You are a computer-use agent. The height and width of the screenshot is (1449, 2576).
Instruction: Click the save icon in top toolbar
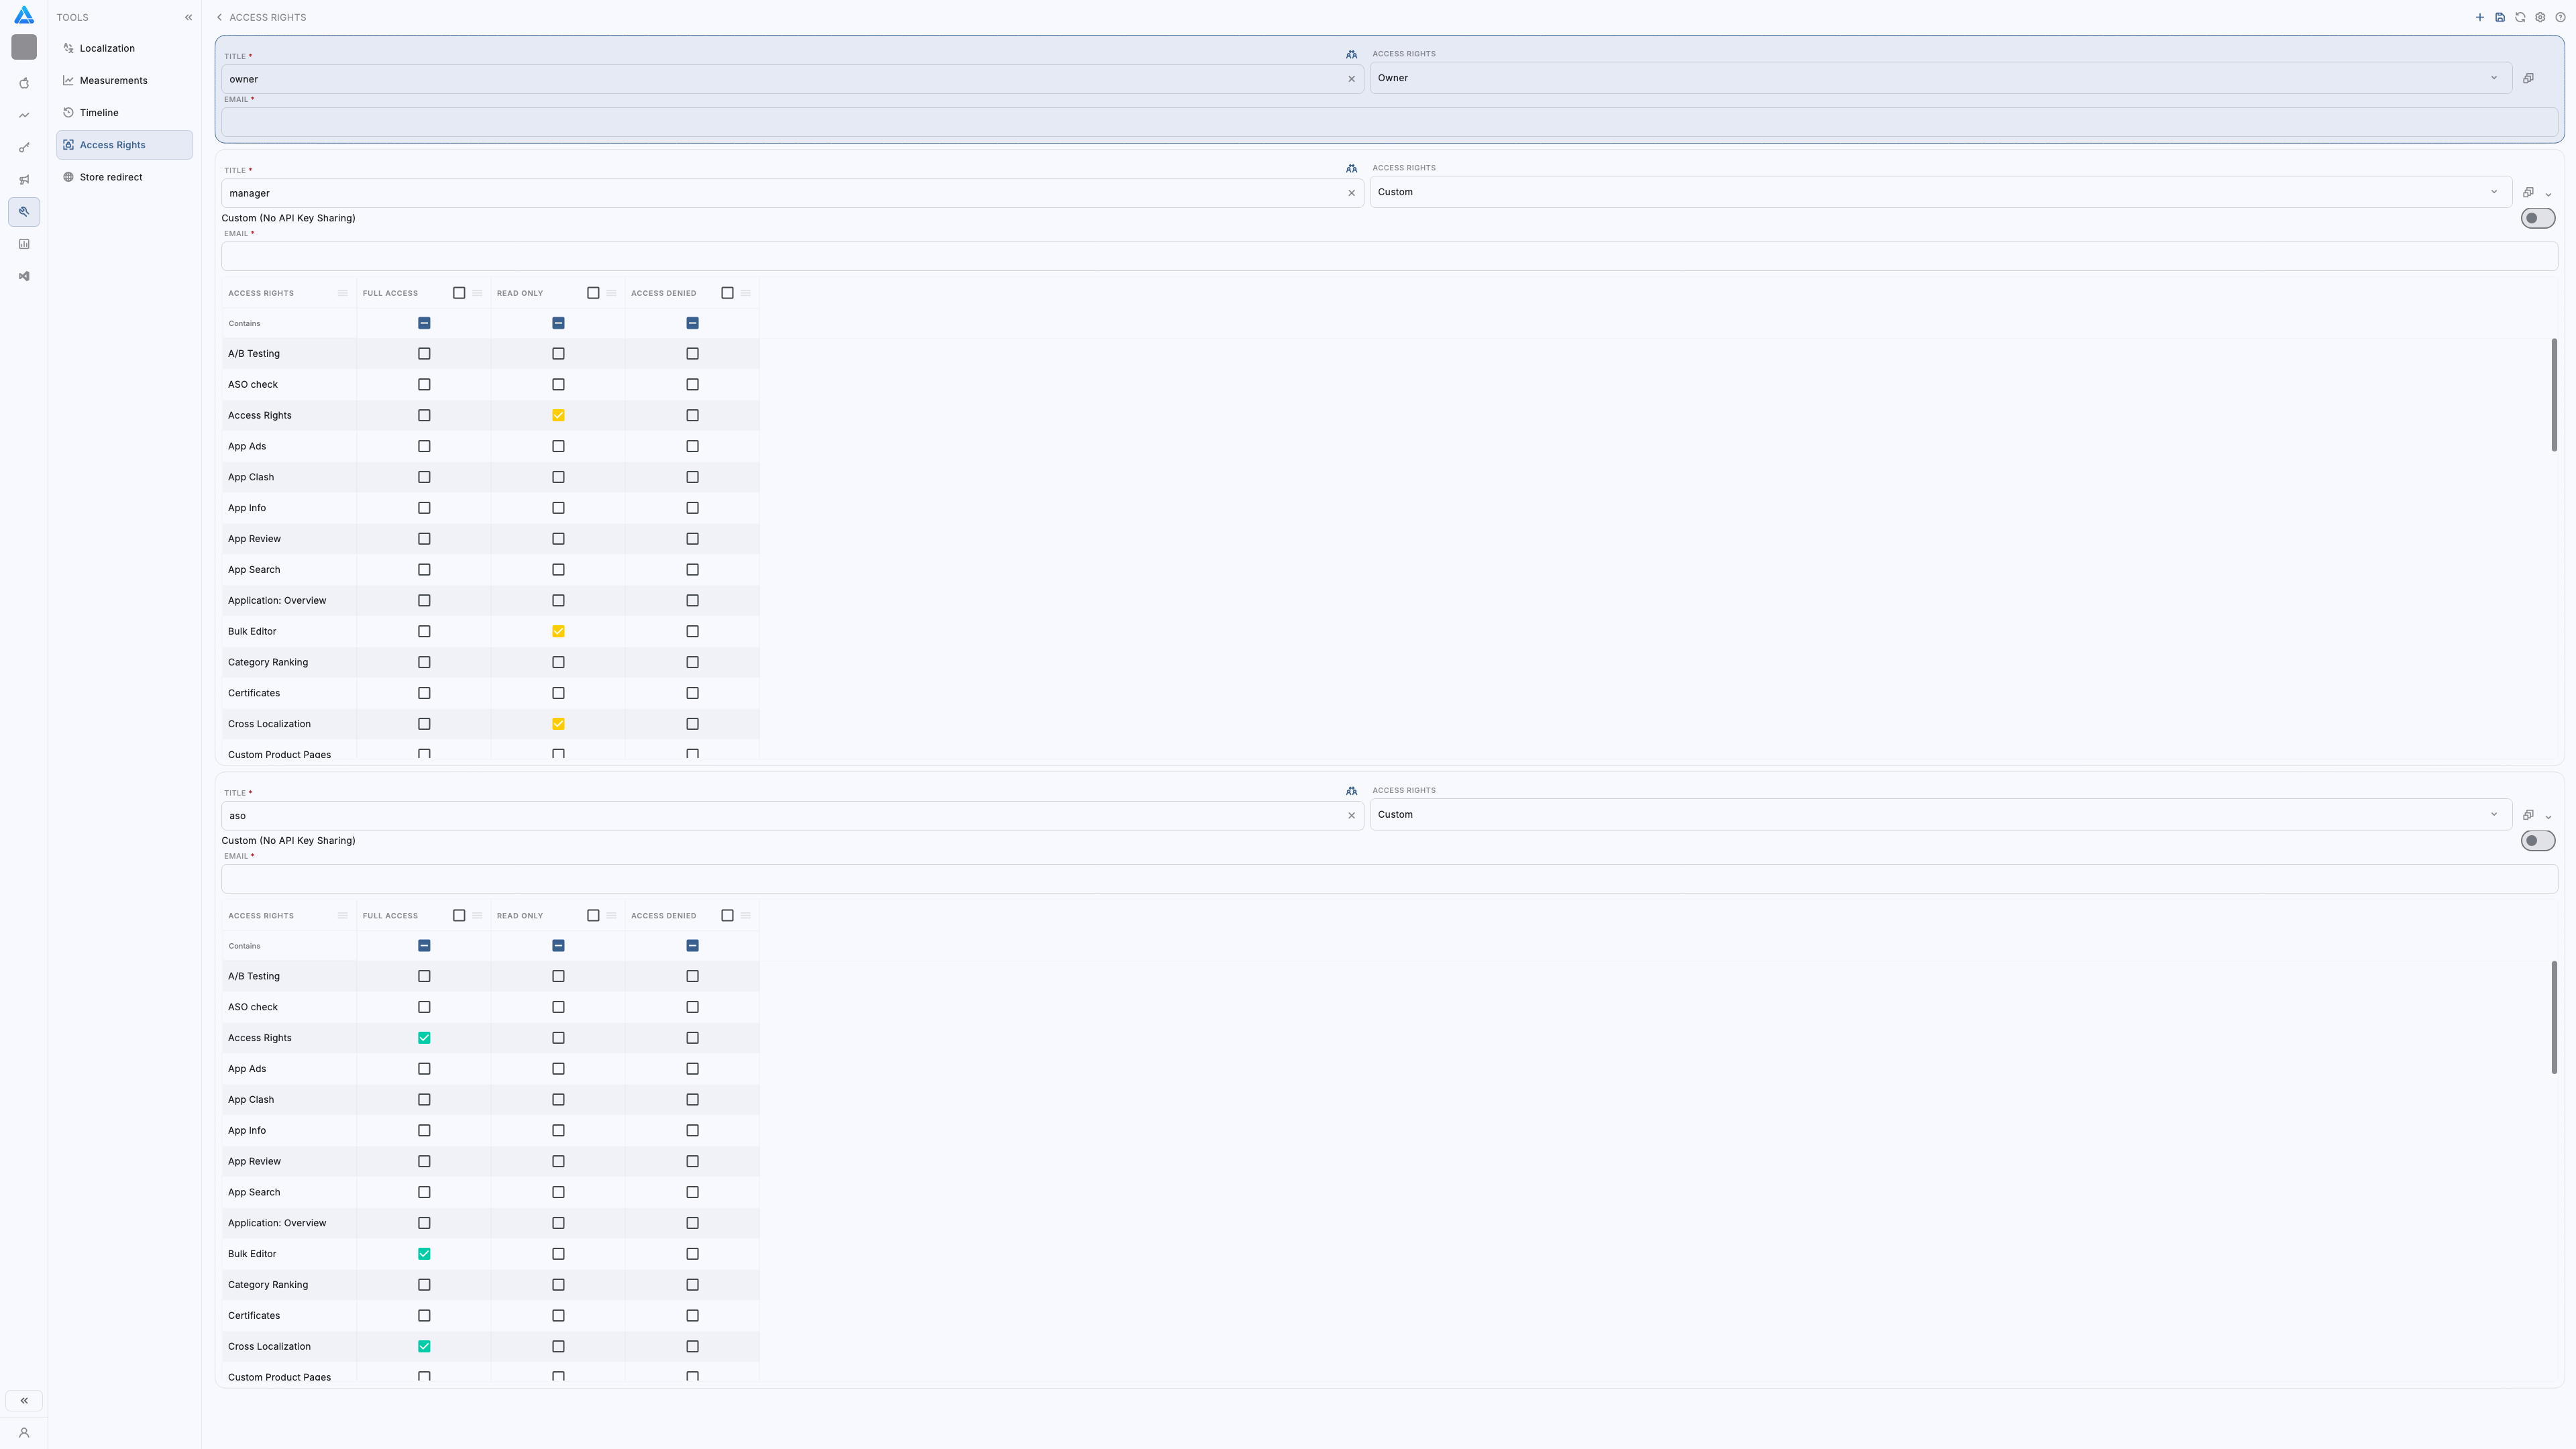pos(2500,17)
